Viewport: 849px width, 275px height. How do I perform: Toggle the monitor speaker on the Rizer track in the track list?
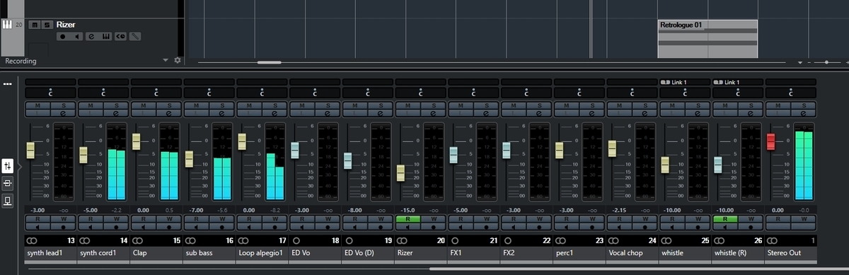(76, 36)
